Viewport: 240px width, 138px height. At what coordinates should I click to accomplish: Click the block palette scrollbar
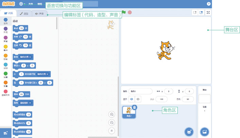click(57, 23)
